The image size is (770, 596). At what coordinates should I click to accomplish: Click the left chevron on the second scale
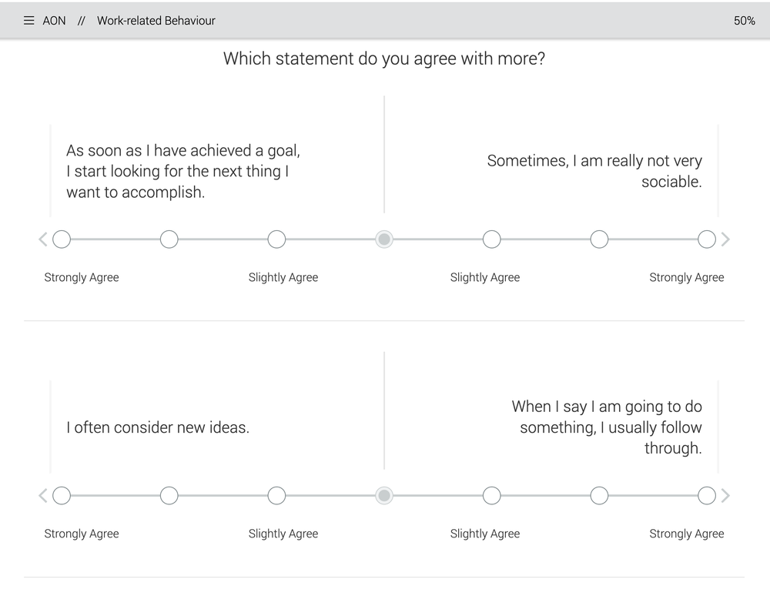pyautogui.click(x=43, y=496)
